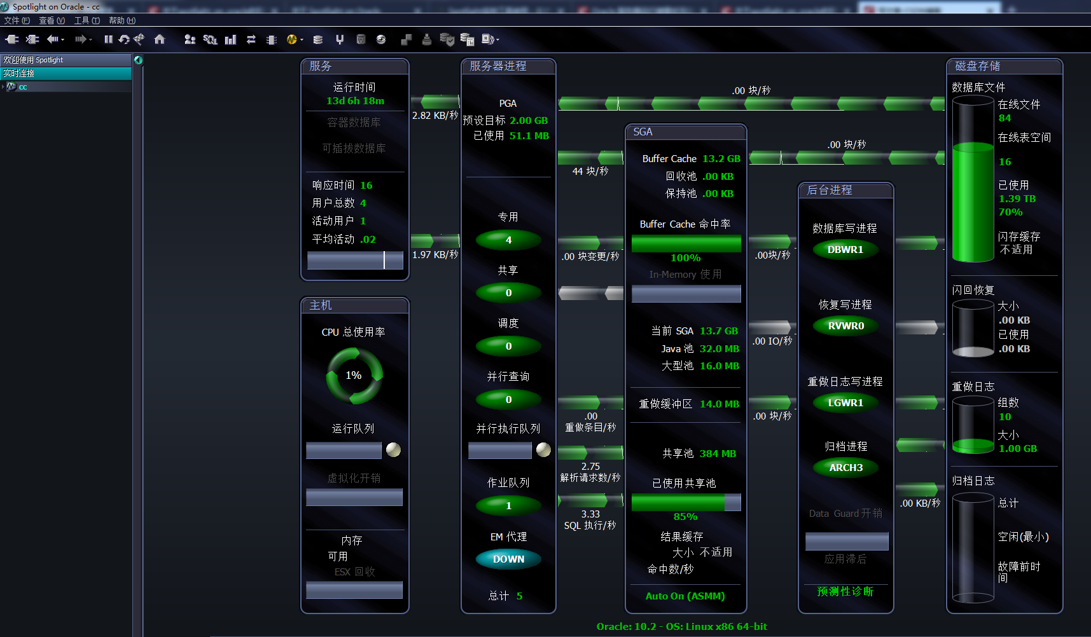Click the chip/configuration icon
Viewport: 1091px width, 637px height.
point(272,39)
